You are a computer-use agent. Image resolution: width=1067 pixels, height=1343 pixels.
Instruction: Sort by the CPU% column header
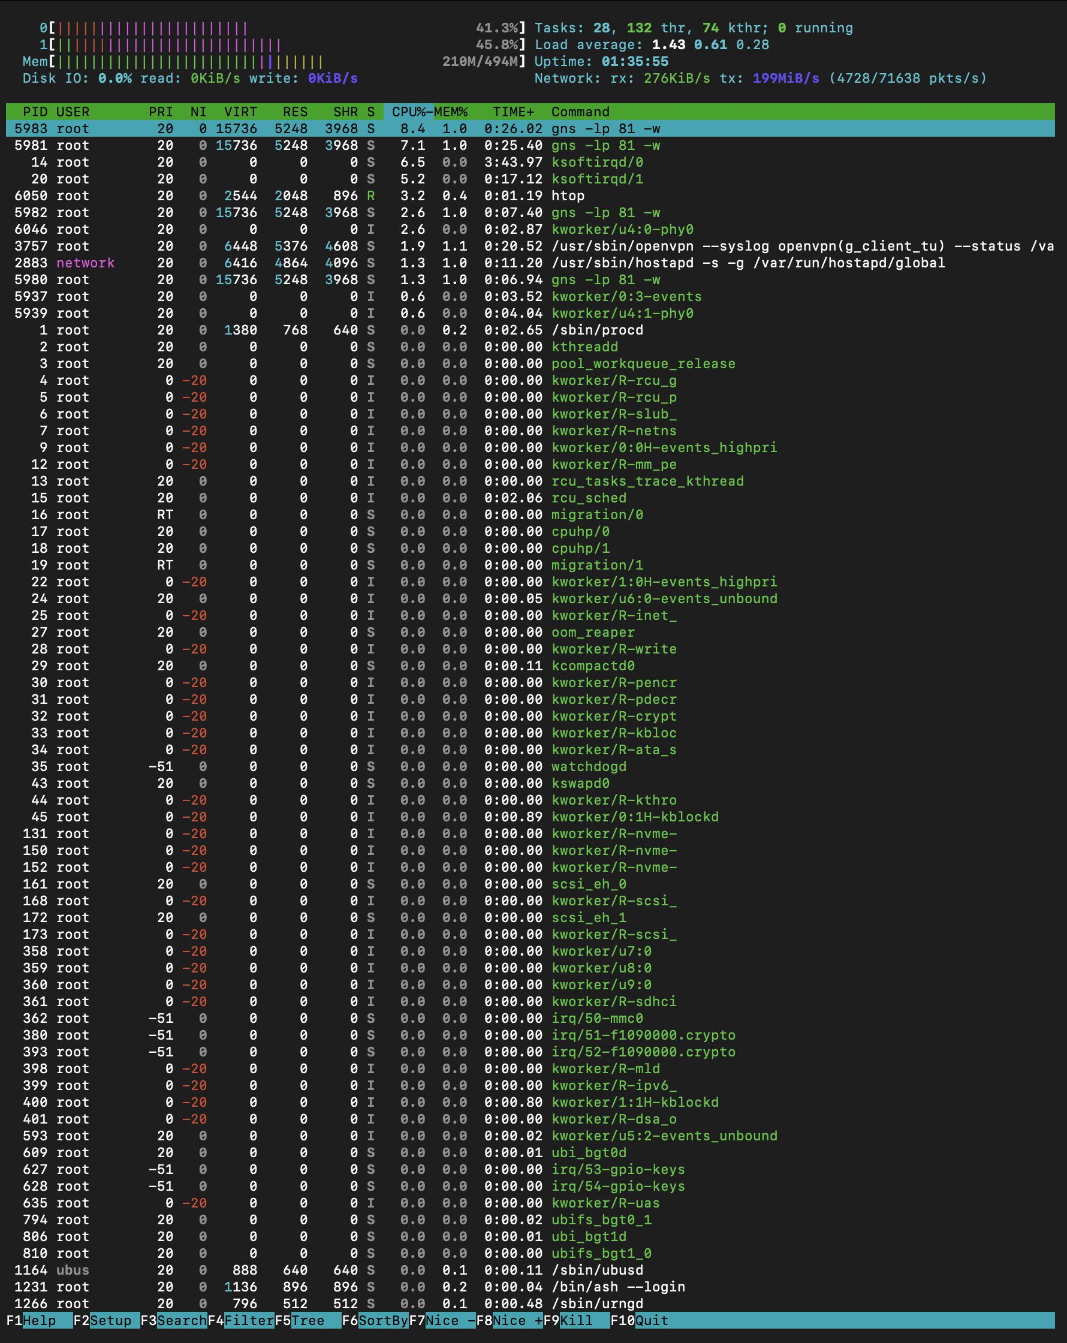pyautogui.click(x=408, y=112)
